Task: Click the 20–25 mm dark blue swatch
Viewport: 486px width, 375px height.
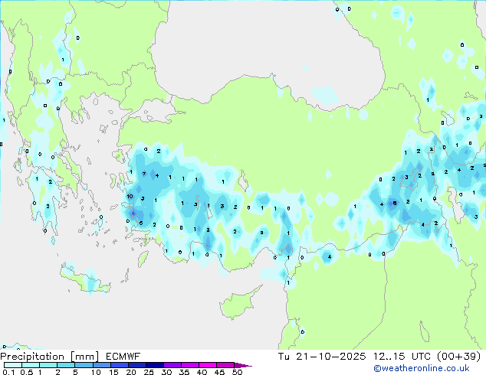Action: click(x=137, y=365)
